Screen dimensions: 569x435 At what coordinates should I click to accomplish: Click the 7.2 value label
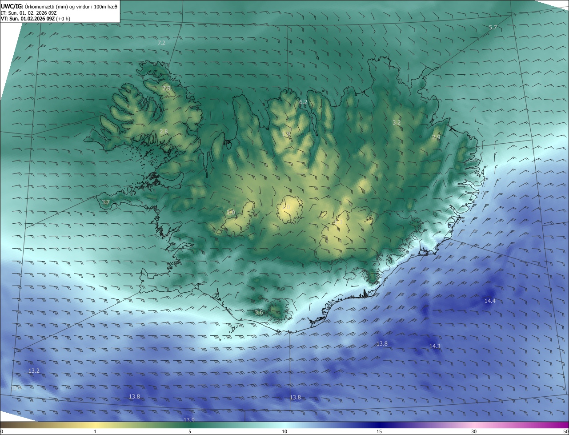[161, 43]
